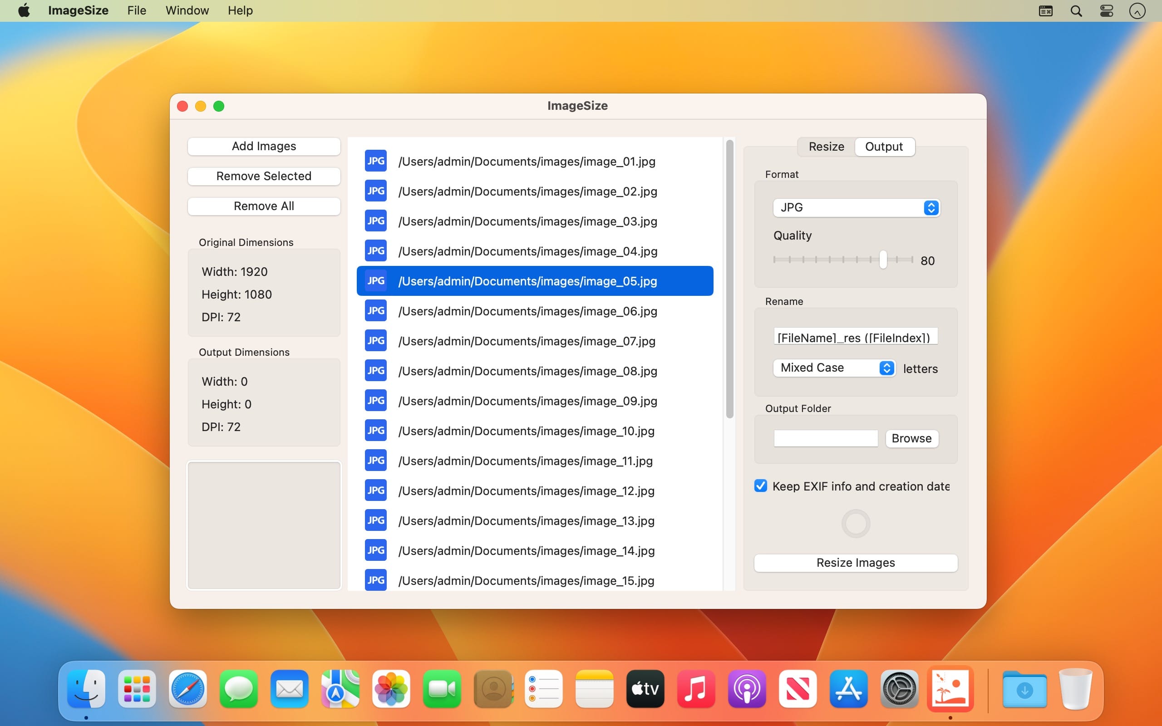The width and height of the screenshot is (1162, 726).
Task: Open Control Center from the menu bar
Action: pos(1107,10)
